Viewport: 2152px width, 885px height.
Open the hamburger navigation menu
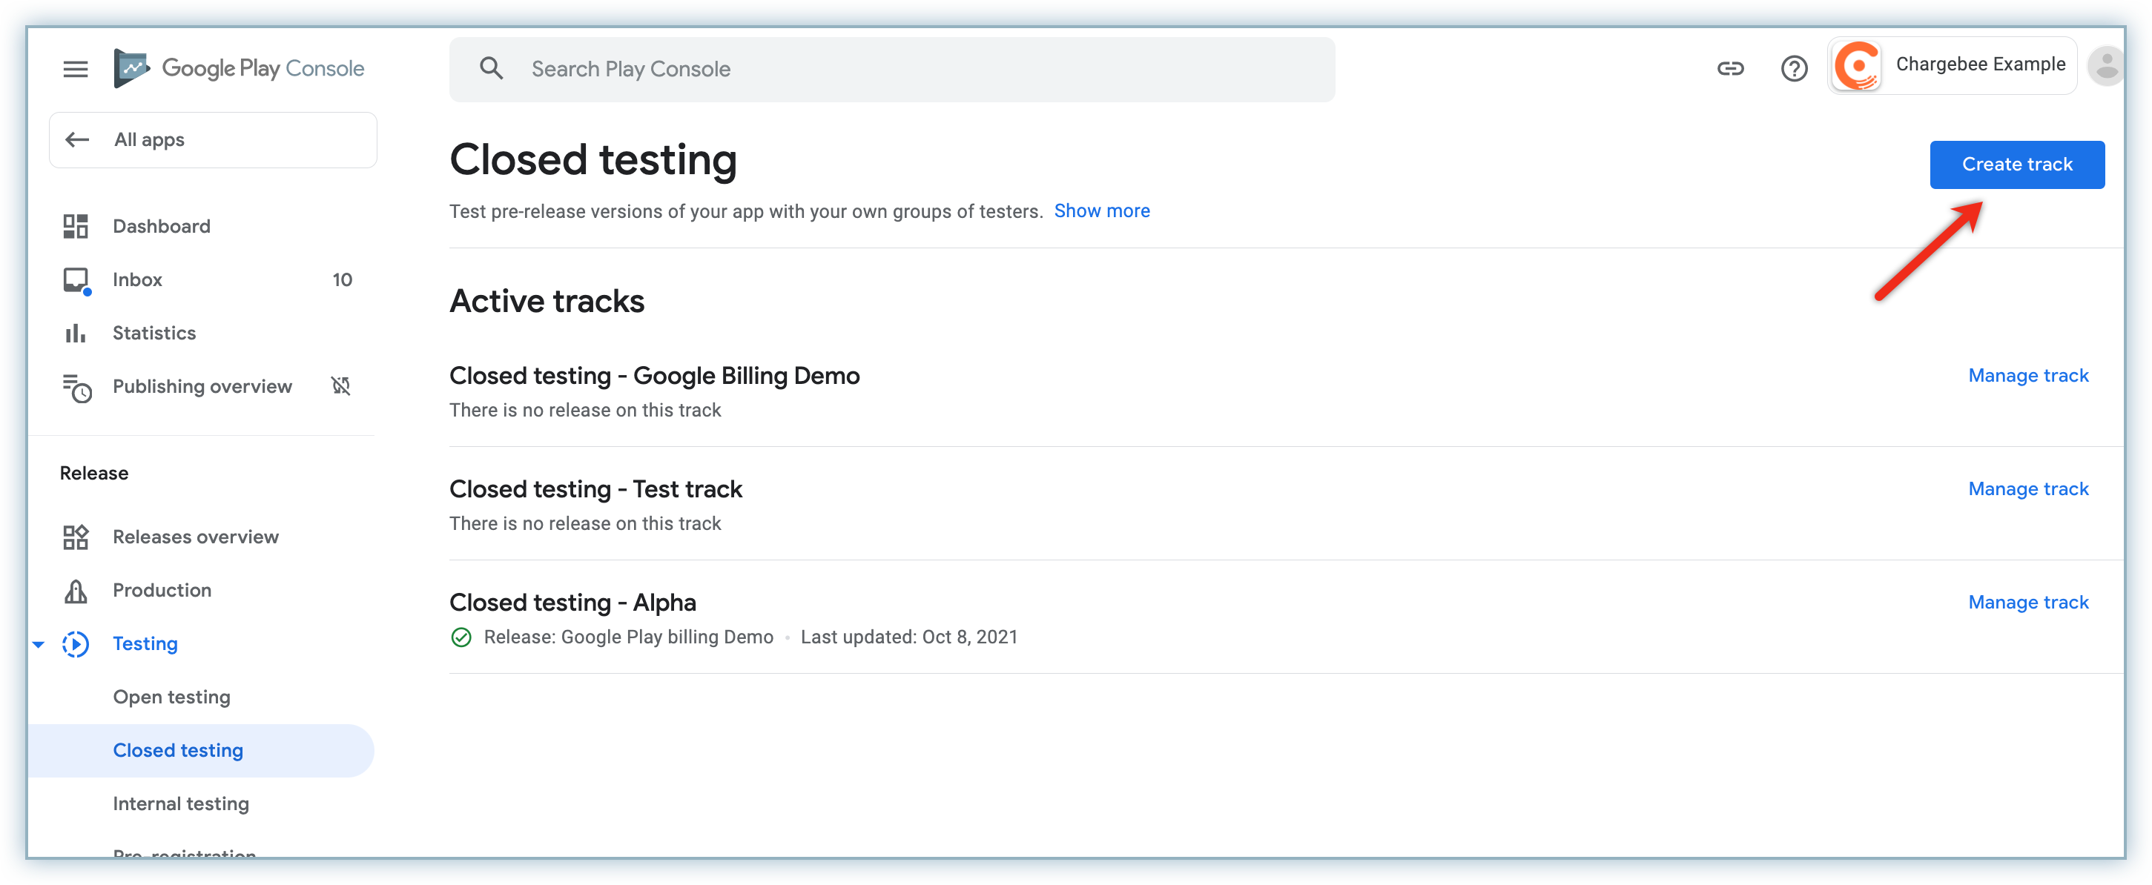pos(75,68)
